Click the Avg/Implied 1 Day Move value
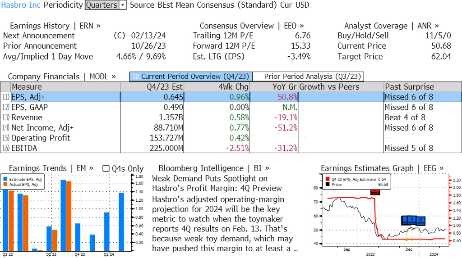 click(141, 56)
